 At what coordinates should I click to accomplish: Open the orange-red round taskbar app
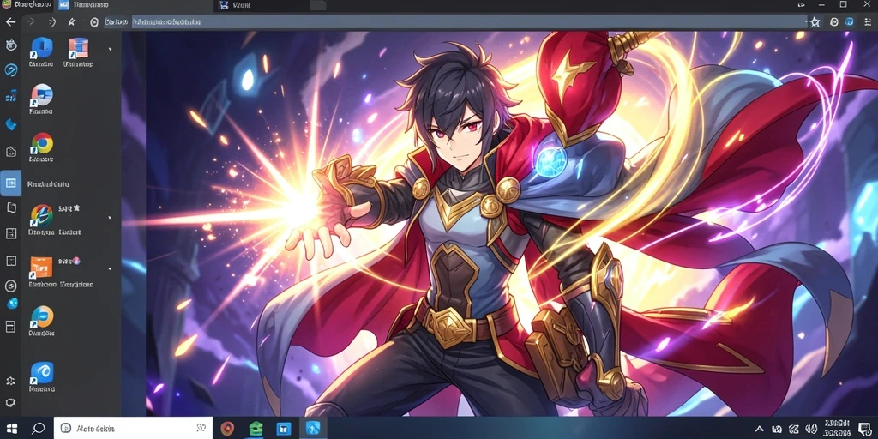pos(226,429)
